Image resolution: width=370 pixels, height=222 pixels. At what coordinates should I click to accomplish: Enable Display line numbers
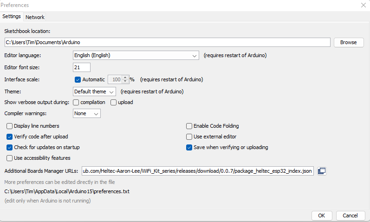(x=9, y=126)
